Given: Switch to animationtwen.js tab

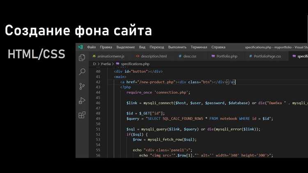Looking at the screenshot, I should coord(108,56).
